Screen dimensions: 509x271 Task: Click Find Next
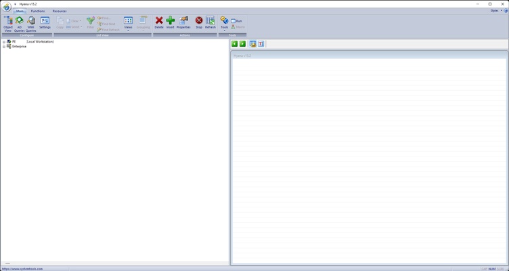(x=106, y=24)
